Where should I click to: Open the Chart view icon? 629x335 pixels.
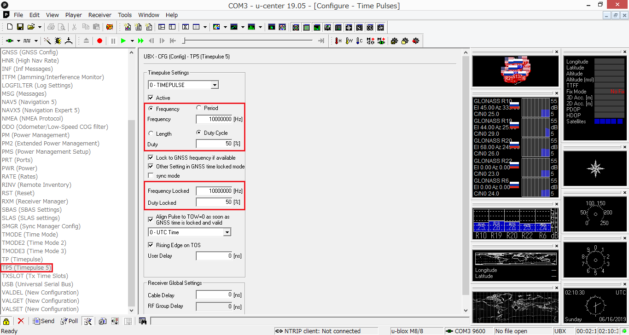234,27
